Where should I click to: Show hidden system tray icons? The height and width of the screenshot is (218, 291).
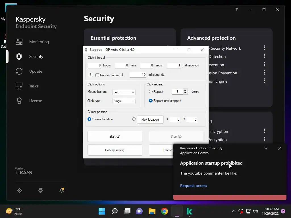(234, 211)
